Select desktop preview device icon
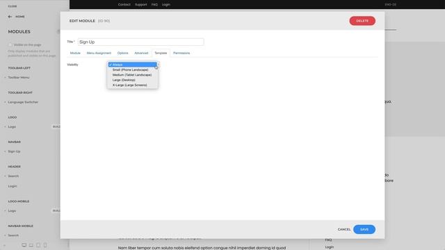Screen dimensions: 445x250 point(24,245)
